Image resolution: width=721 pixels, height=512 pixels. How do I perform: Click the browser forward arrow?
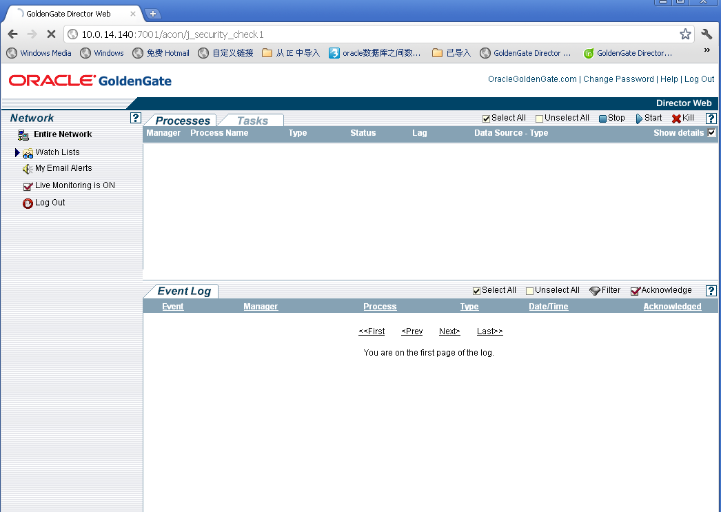point(32,34)
